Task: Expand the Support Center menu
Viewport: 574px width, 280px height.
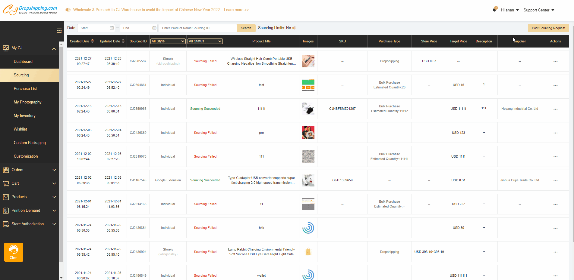Action: pos(538,10)
